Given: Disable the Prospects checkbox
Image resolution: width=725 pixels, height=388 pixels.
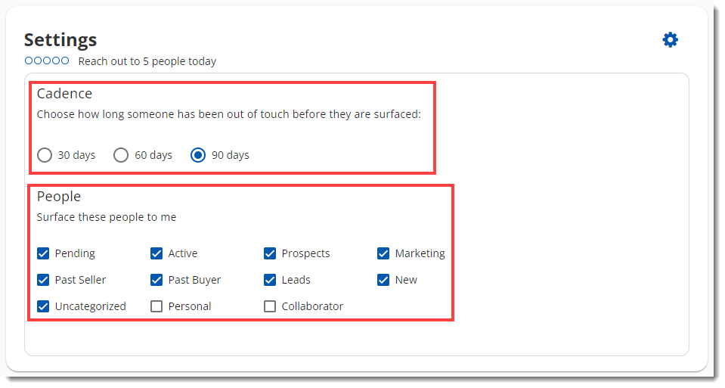Looking at the screenshot, I should (270, 253).
